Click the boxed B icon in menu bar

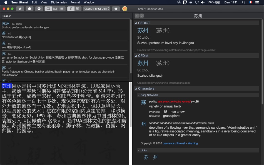point(185,2)
